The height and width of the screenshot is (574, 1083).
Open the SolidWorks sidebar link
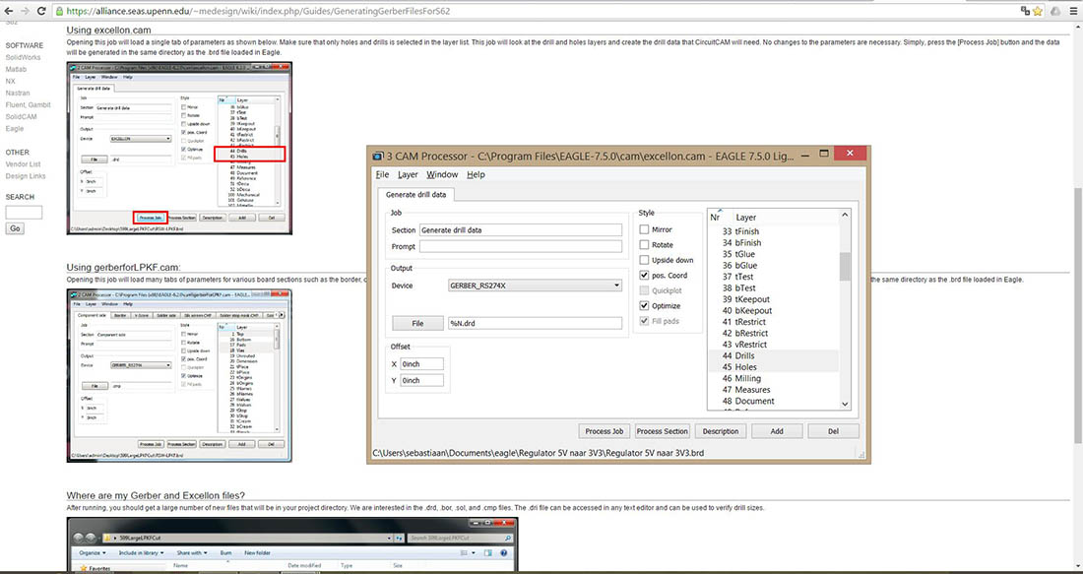[23, 57]
